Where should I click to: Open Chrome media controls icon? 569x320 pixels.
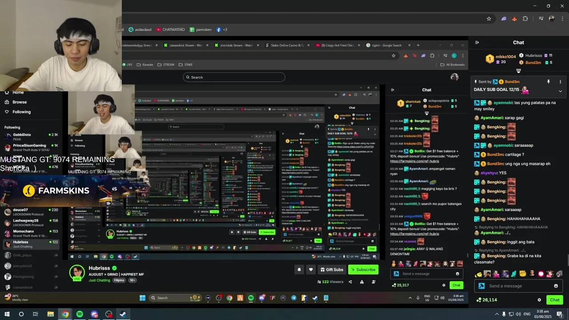[x=541, y=19]
